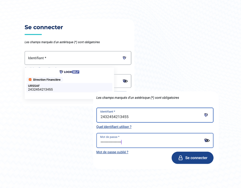Toggle the partially hidden eye icon beside the popup
The height and width of the screenshot is (188, 241).
coord(125,81)
